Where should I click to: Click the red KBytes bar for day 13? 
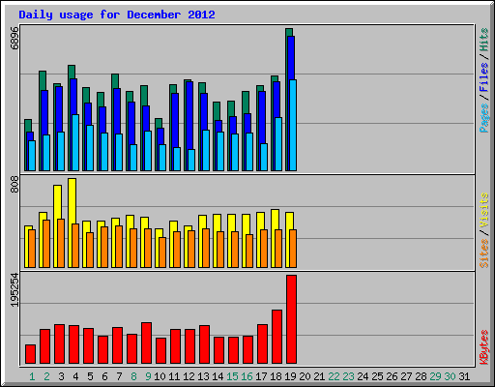point(204,344)
